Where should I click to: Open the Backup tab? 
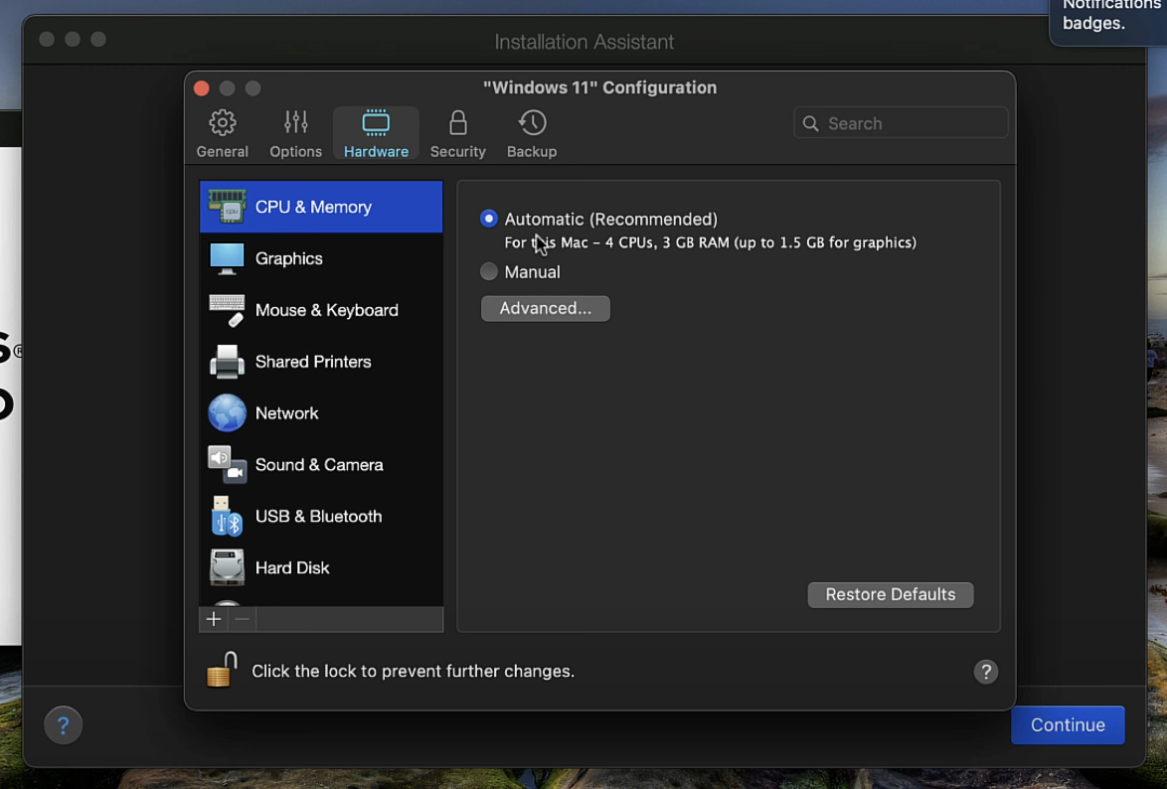pos(532,134)
